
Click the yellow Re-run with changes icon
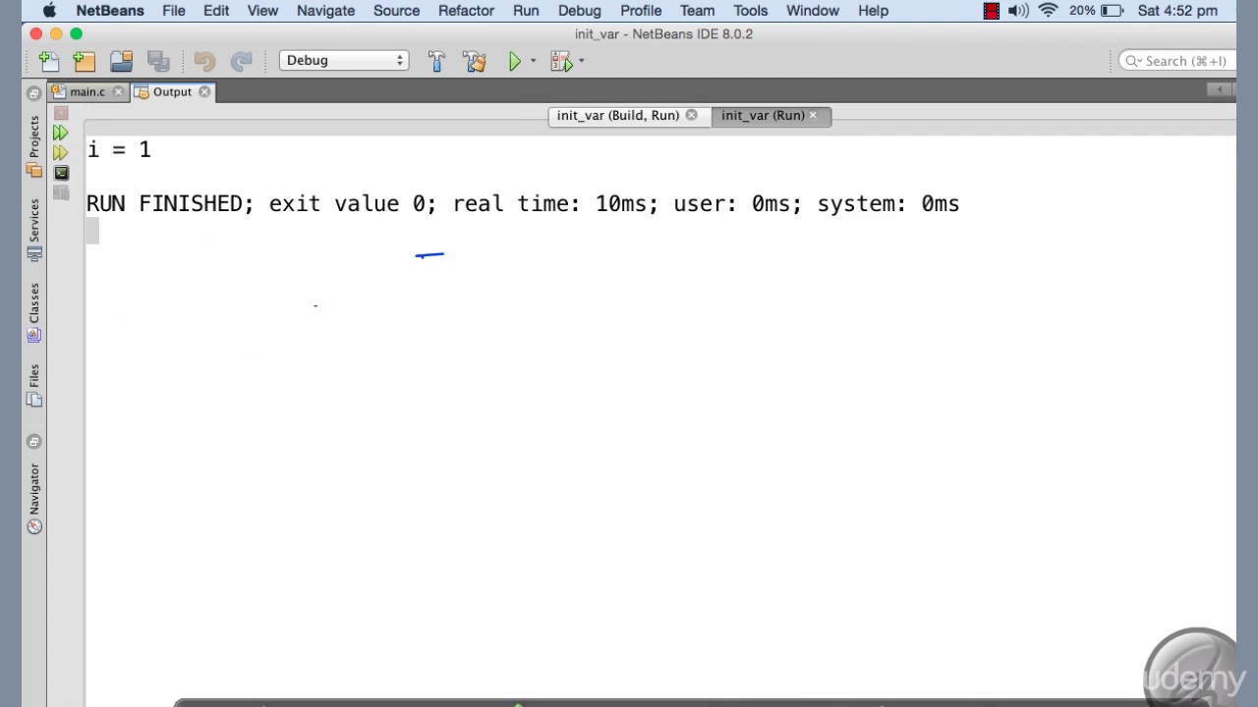point(61,152)
